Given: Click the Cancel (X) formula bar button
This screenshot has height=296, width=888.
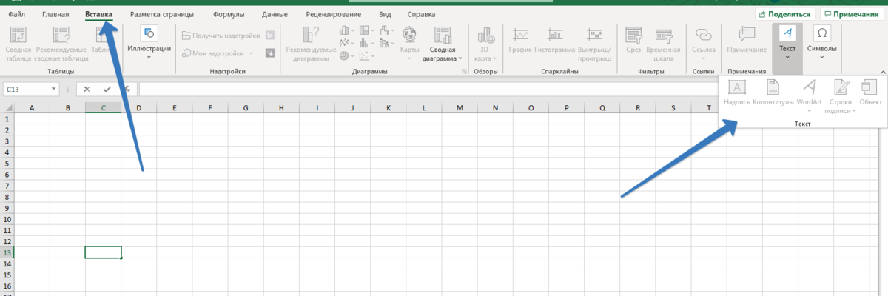Looking at the screenshot, I should pyautogui.click(x=87, y=89).
